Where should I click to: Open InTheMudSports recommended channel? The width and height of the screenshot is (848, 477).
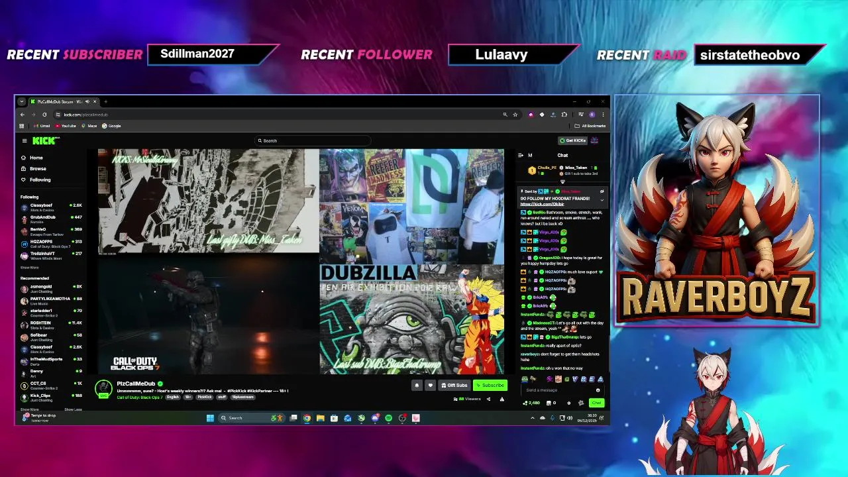[x=51, y=361]
